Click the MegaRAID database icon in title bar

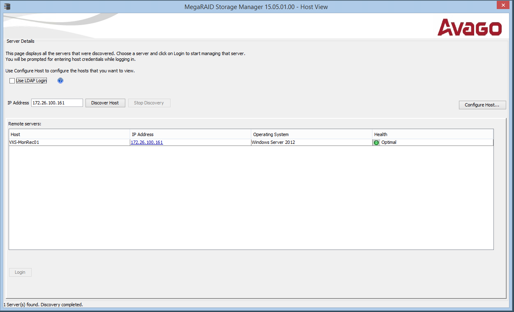(7, 7)
